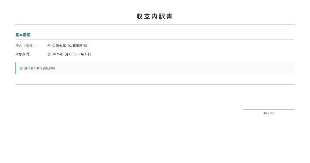Click the double rule under the title

pos(155,25)
